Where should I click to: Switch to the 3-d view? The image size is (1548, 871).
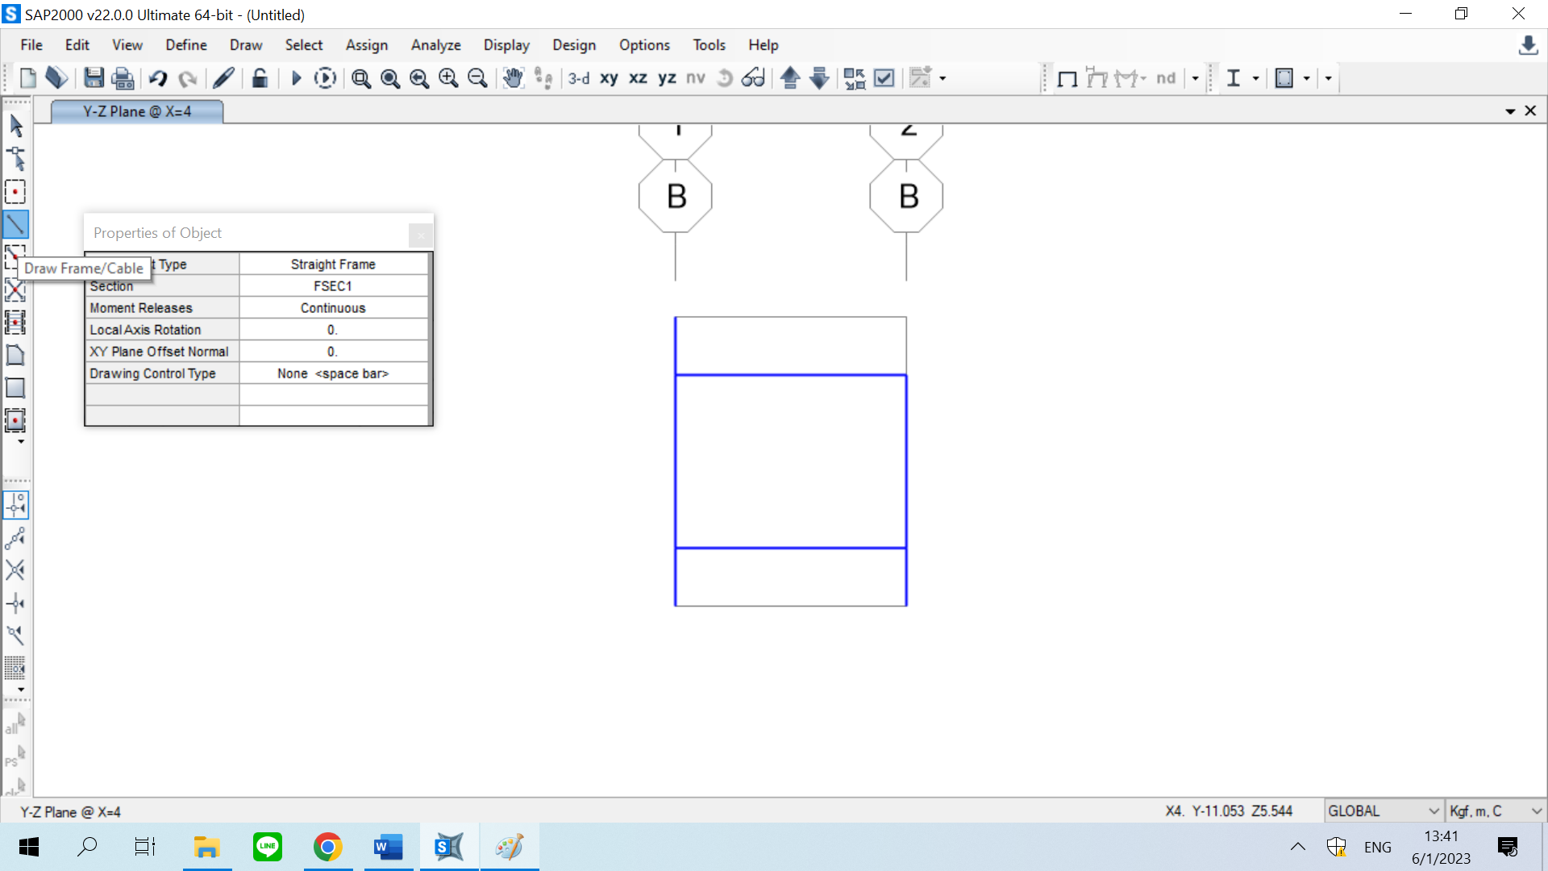pyautogui.click(x=578, y=78)
